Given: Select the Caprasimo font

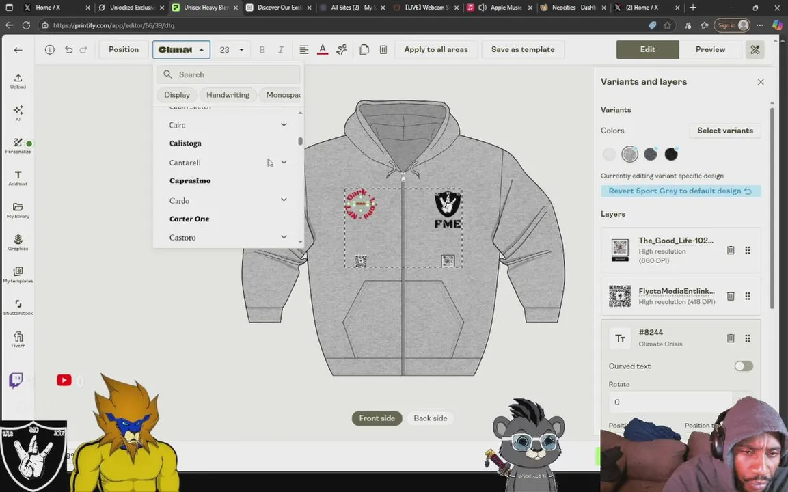Looking at the screenshot, I should [x=190, y=181].
